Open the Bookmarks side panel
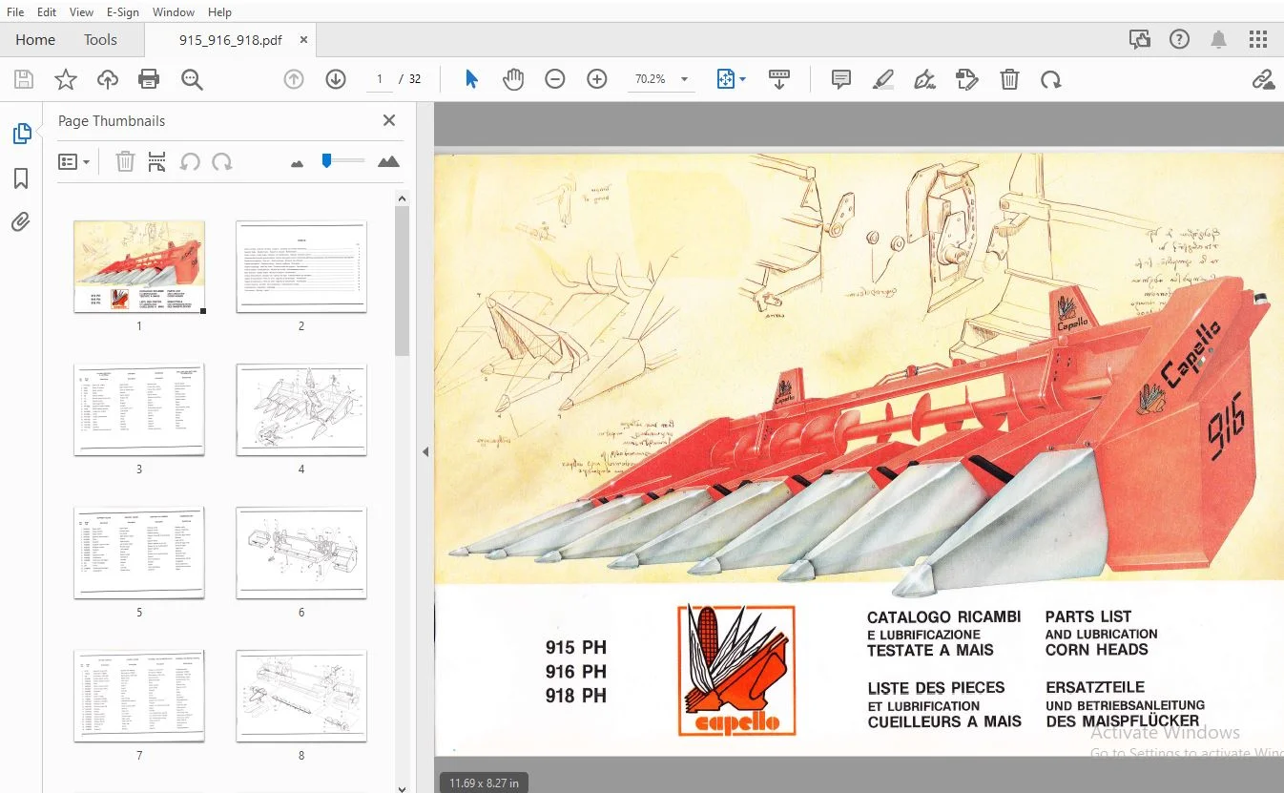 pyautogui.click(x=21, y=178)
